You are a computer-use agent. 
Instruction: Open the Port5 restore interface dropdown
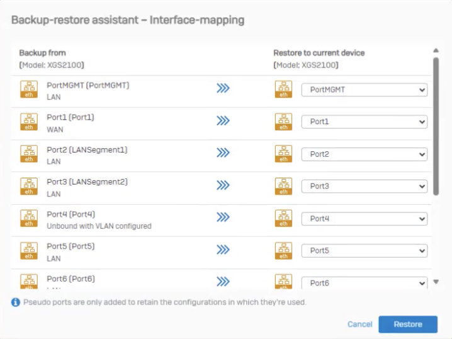364,251
